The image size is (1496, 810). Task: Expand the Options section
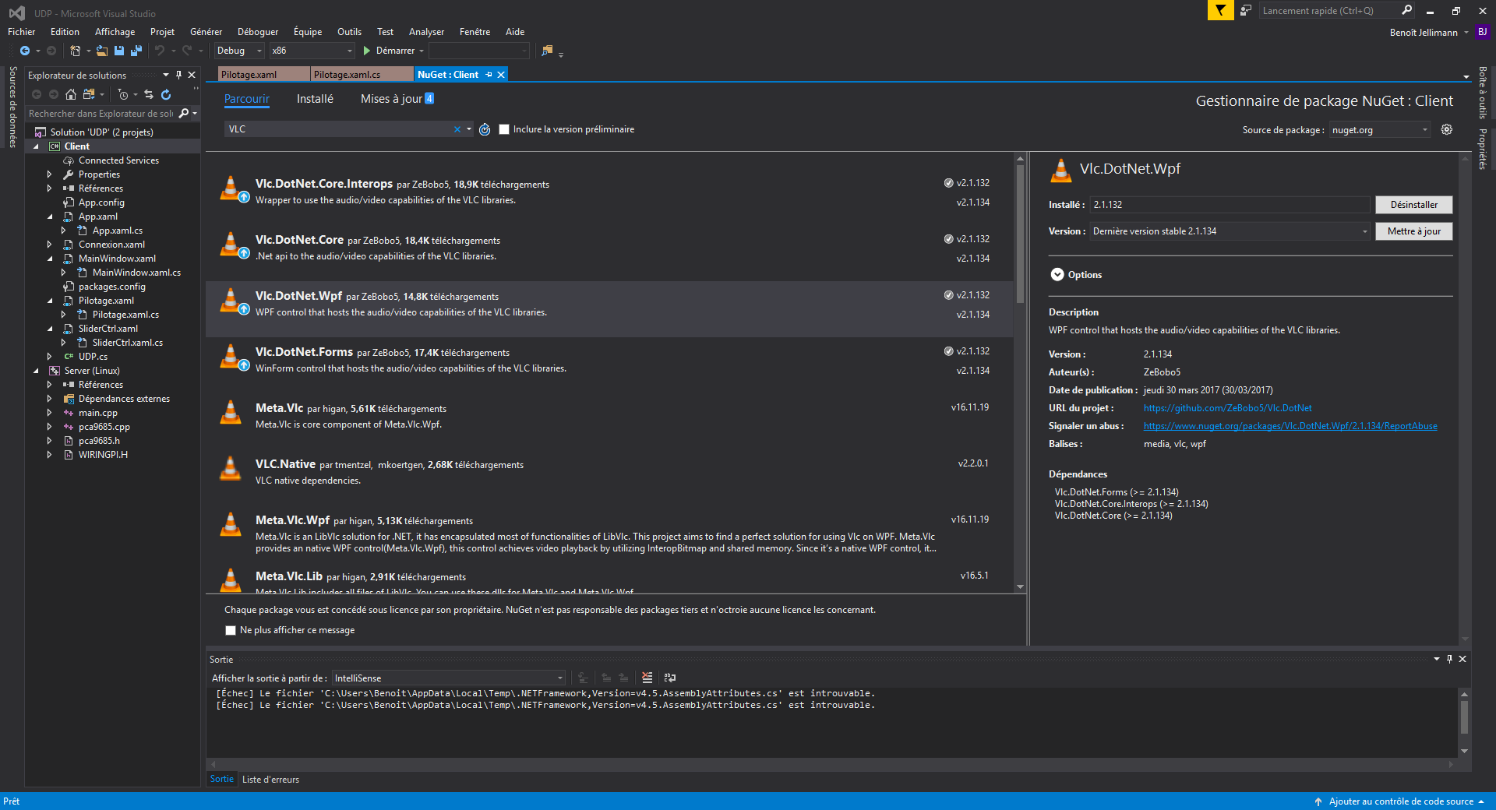coord(1057,275)
